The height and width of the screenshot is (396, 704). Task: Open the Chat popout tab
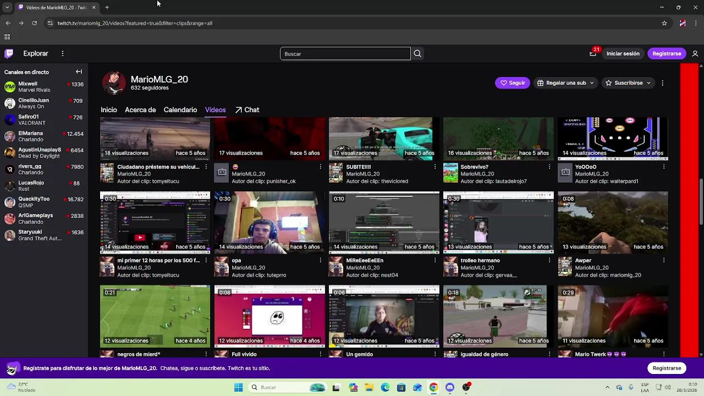click(247, 110)
